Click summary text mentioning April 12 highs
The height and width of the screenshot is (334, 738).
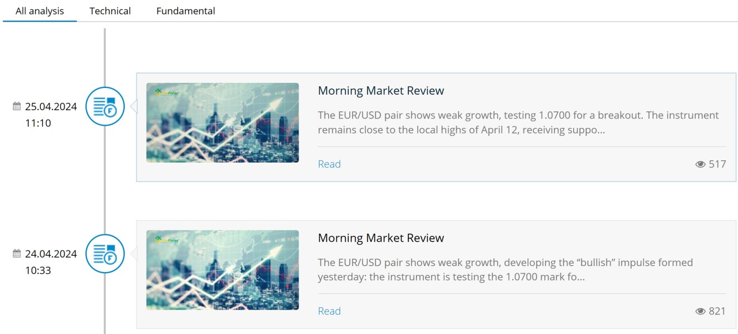[x=519, y=122]
